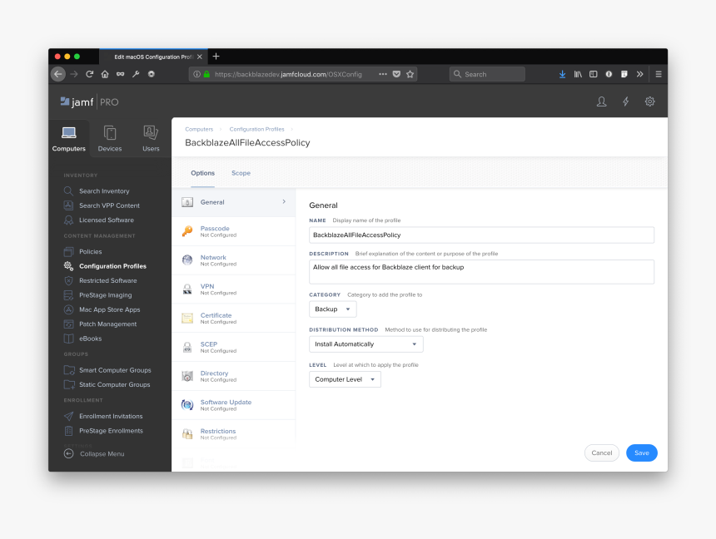Save the configuration profile
Image resolution: width=716 pixels, height=539 pixels.
641,452
